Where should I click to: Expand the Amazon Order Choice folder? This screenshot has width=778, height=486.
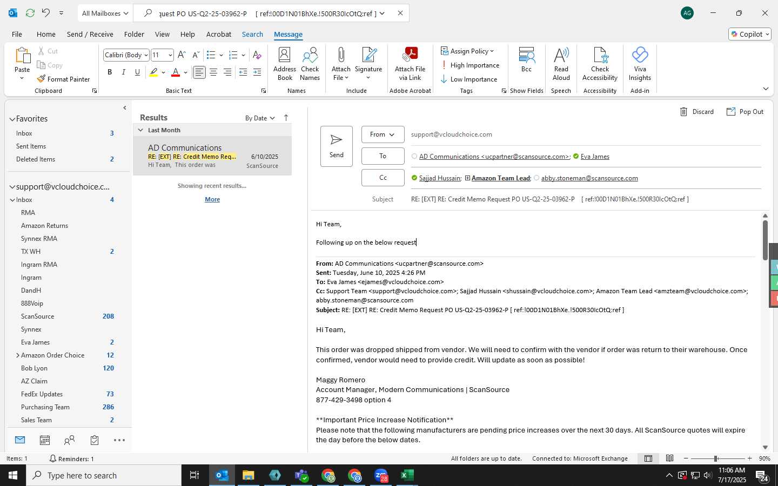(x=18, y=355)
